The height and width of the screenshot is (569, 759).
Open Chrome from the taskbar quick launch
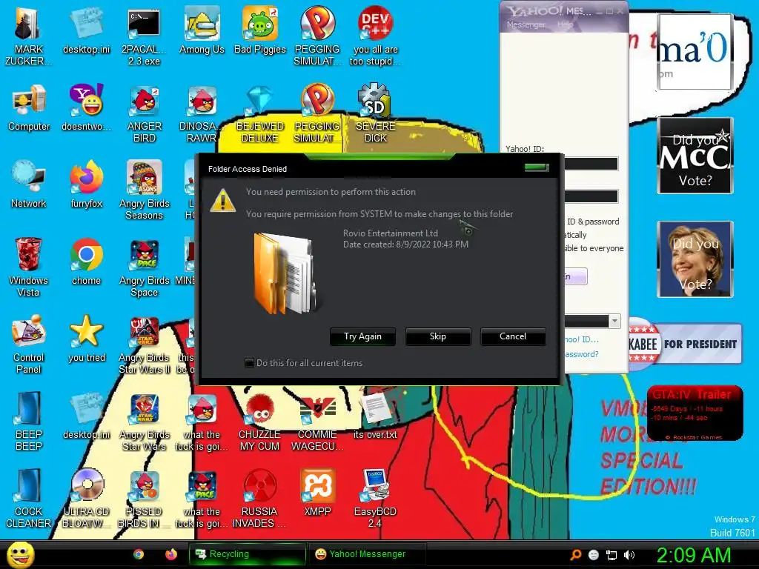139,554
